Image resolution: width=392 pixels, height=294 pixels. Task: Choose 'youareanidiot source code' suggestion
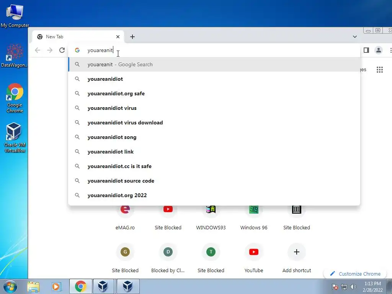click(x=214, y=181)
